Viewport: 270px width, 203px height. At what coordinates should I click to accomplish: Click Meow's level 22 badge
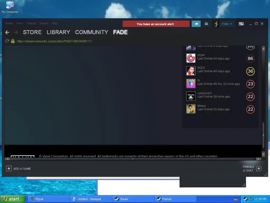(250, 109)
